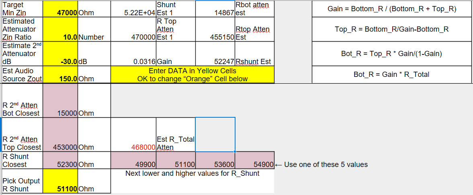The width and height of the screenshot is (473, 195).
Task: Select the Bot_R = Gain * R_Total cell
Action: [392, 74]
